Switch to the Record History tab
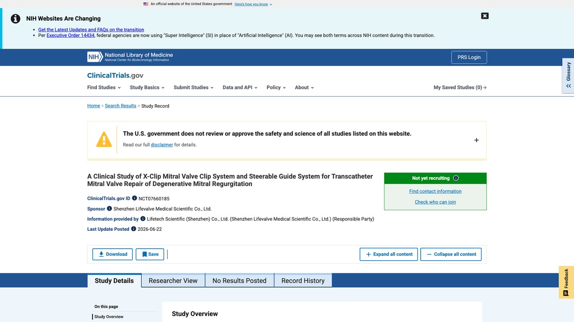Screen dimensions: 574x322 click(303, 280)
